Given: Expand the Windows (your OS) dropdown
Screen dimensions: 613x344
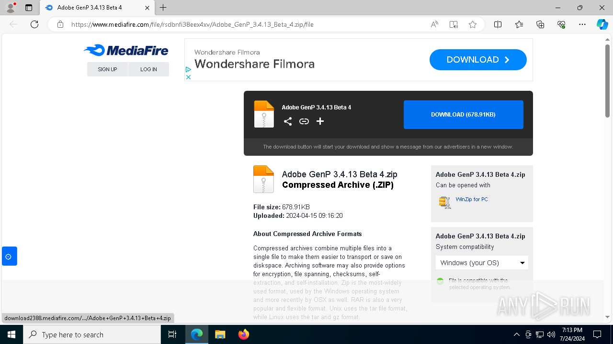Looking at the screenshot, I should pyautogui.click(x=482, y=263).
